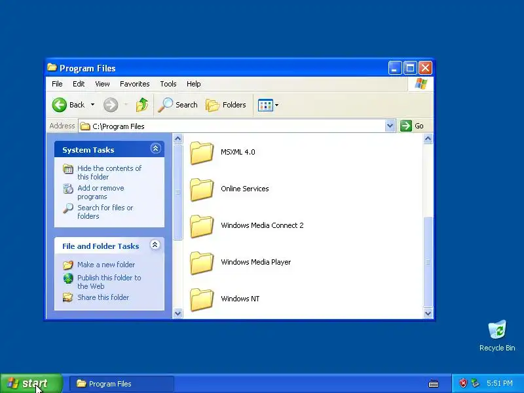
Task: Expand the Address bar dropdown list
Action: point(390,126)
